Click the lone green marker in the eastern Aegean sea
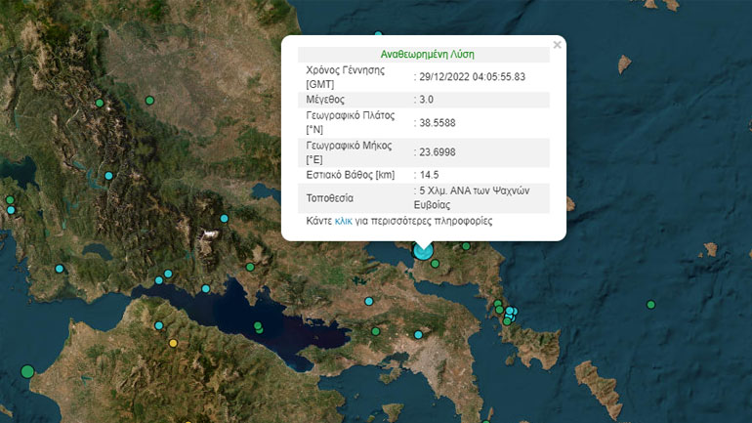Image resolution: width=752 pixels, height=423 pixels. [x=650, y=305]
